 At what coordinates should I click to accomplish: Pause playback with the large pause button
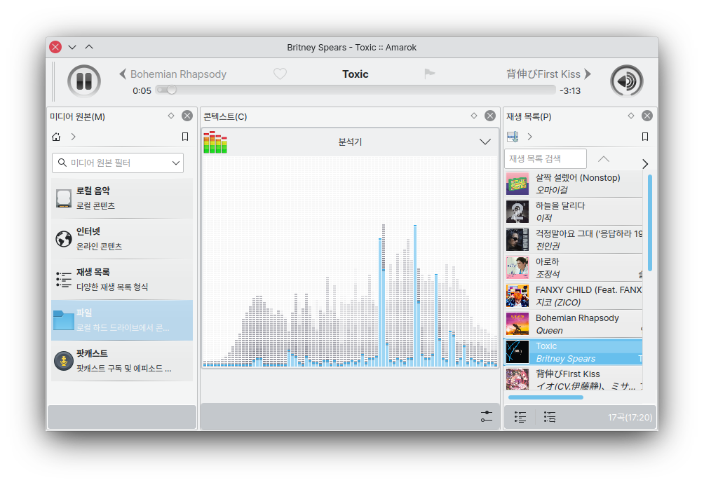(84, 81)
